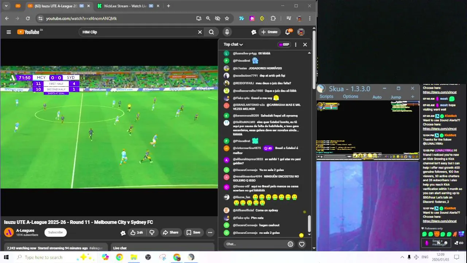Click the YouTube Create button

pos(269,32)
